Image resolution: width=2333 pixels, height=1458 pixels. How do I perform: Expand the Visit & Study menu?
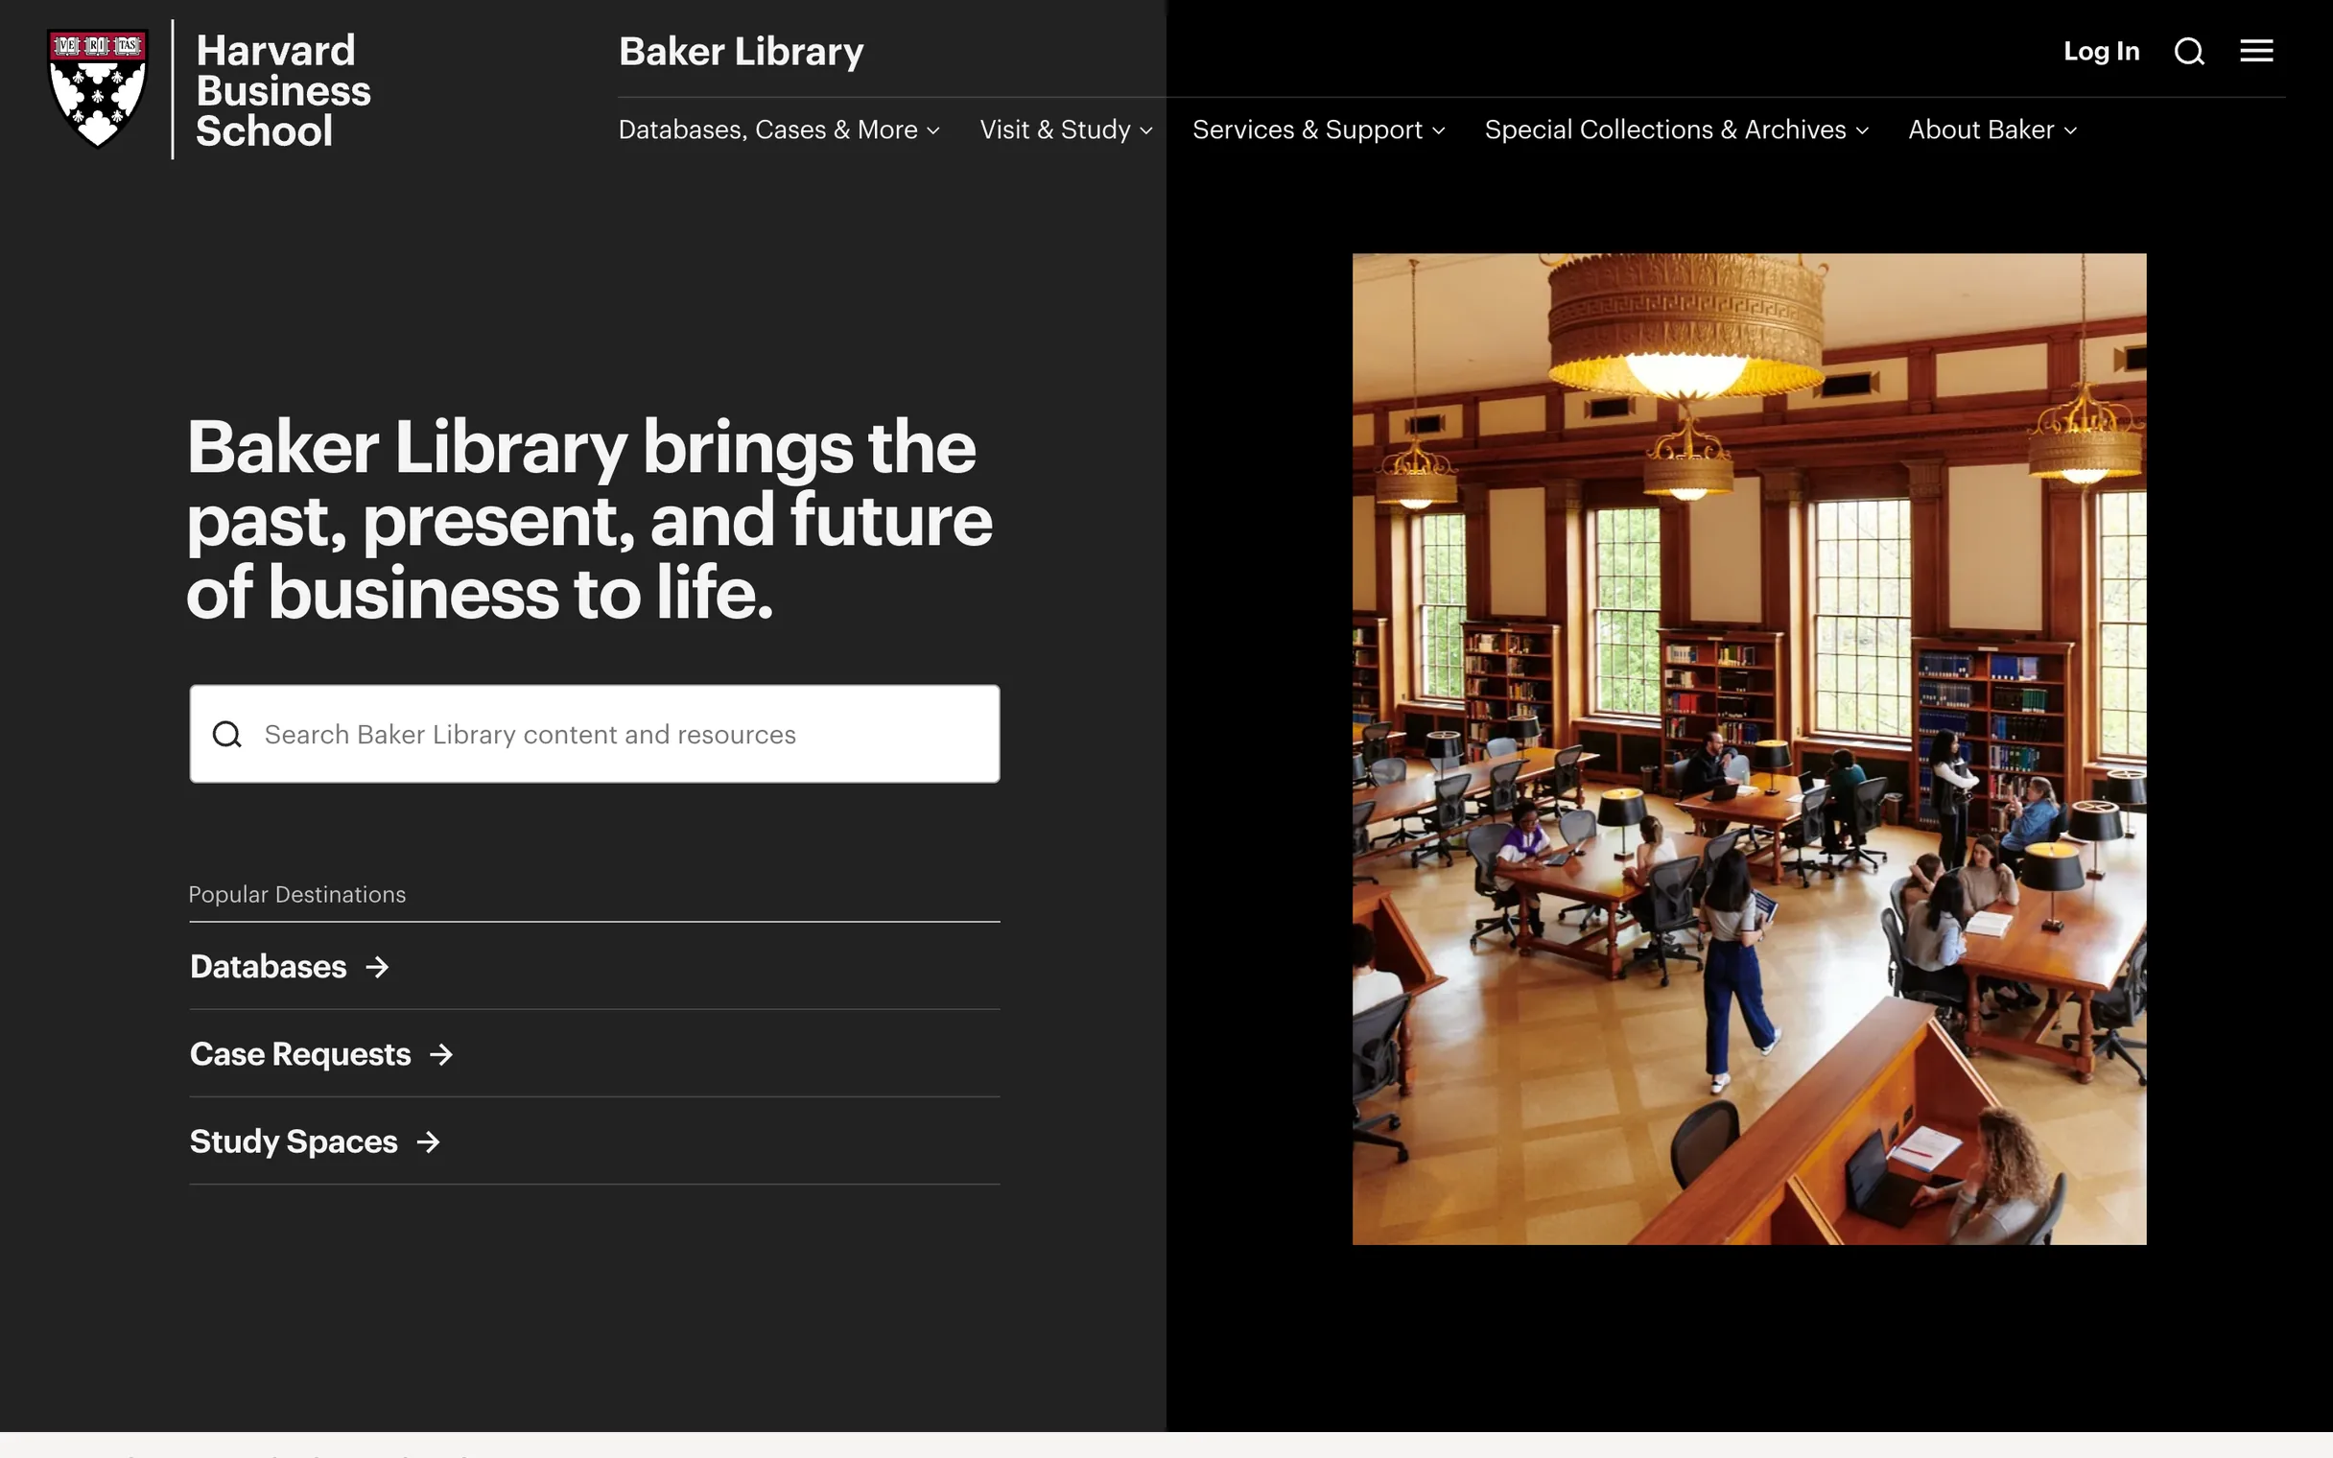tap(1066, 130)
